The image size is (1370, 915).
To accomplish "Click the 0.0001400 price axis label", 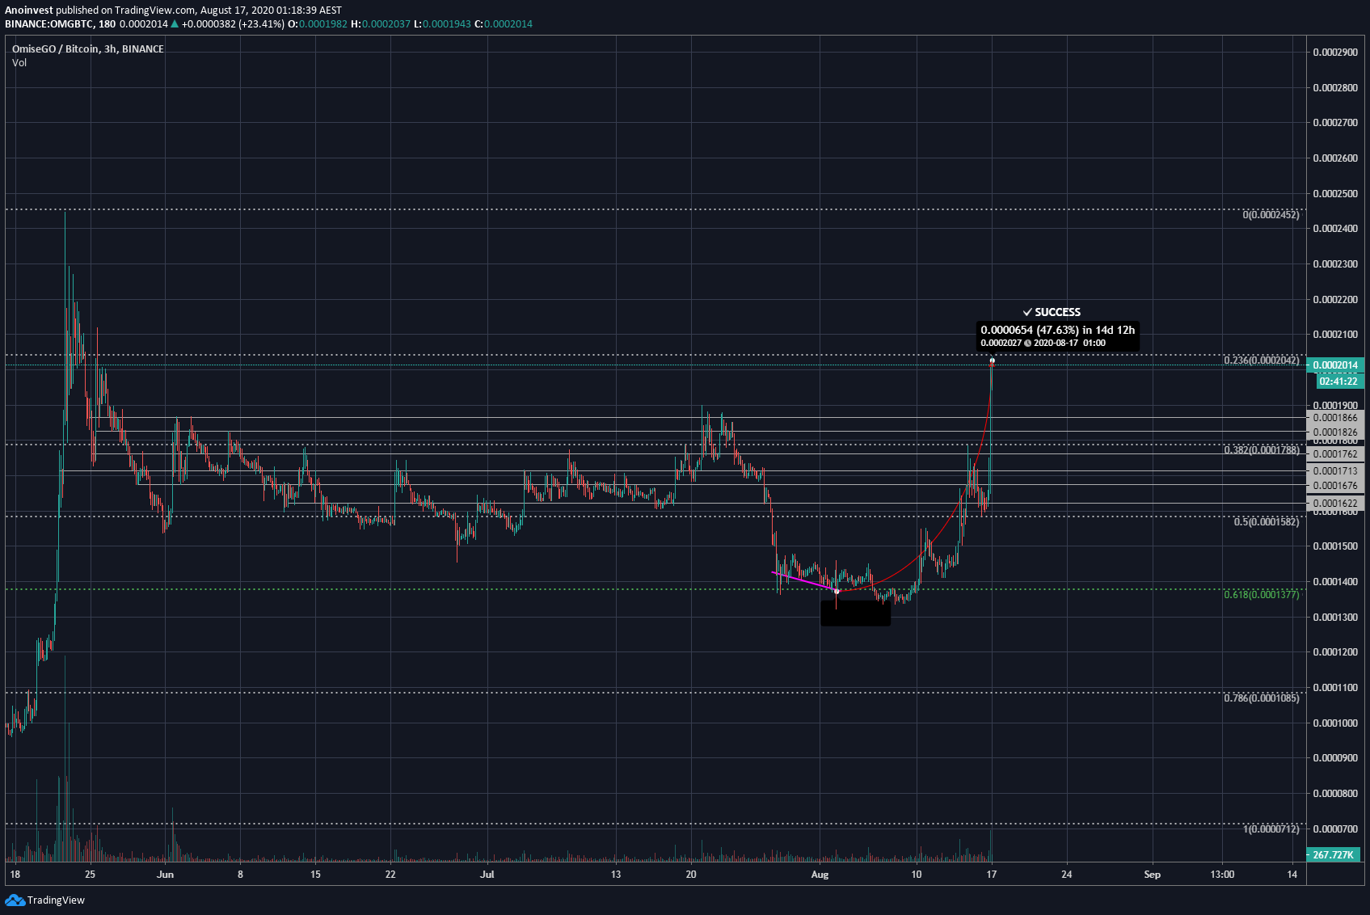I will pos(1335,581).
